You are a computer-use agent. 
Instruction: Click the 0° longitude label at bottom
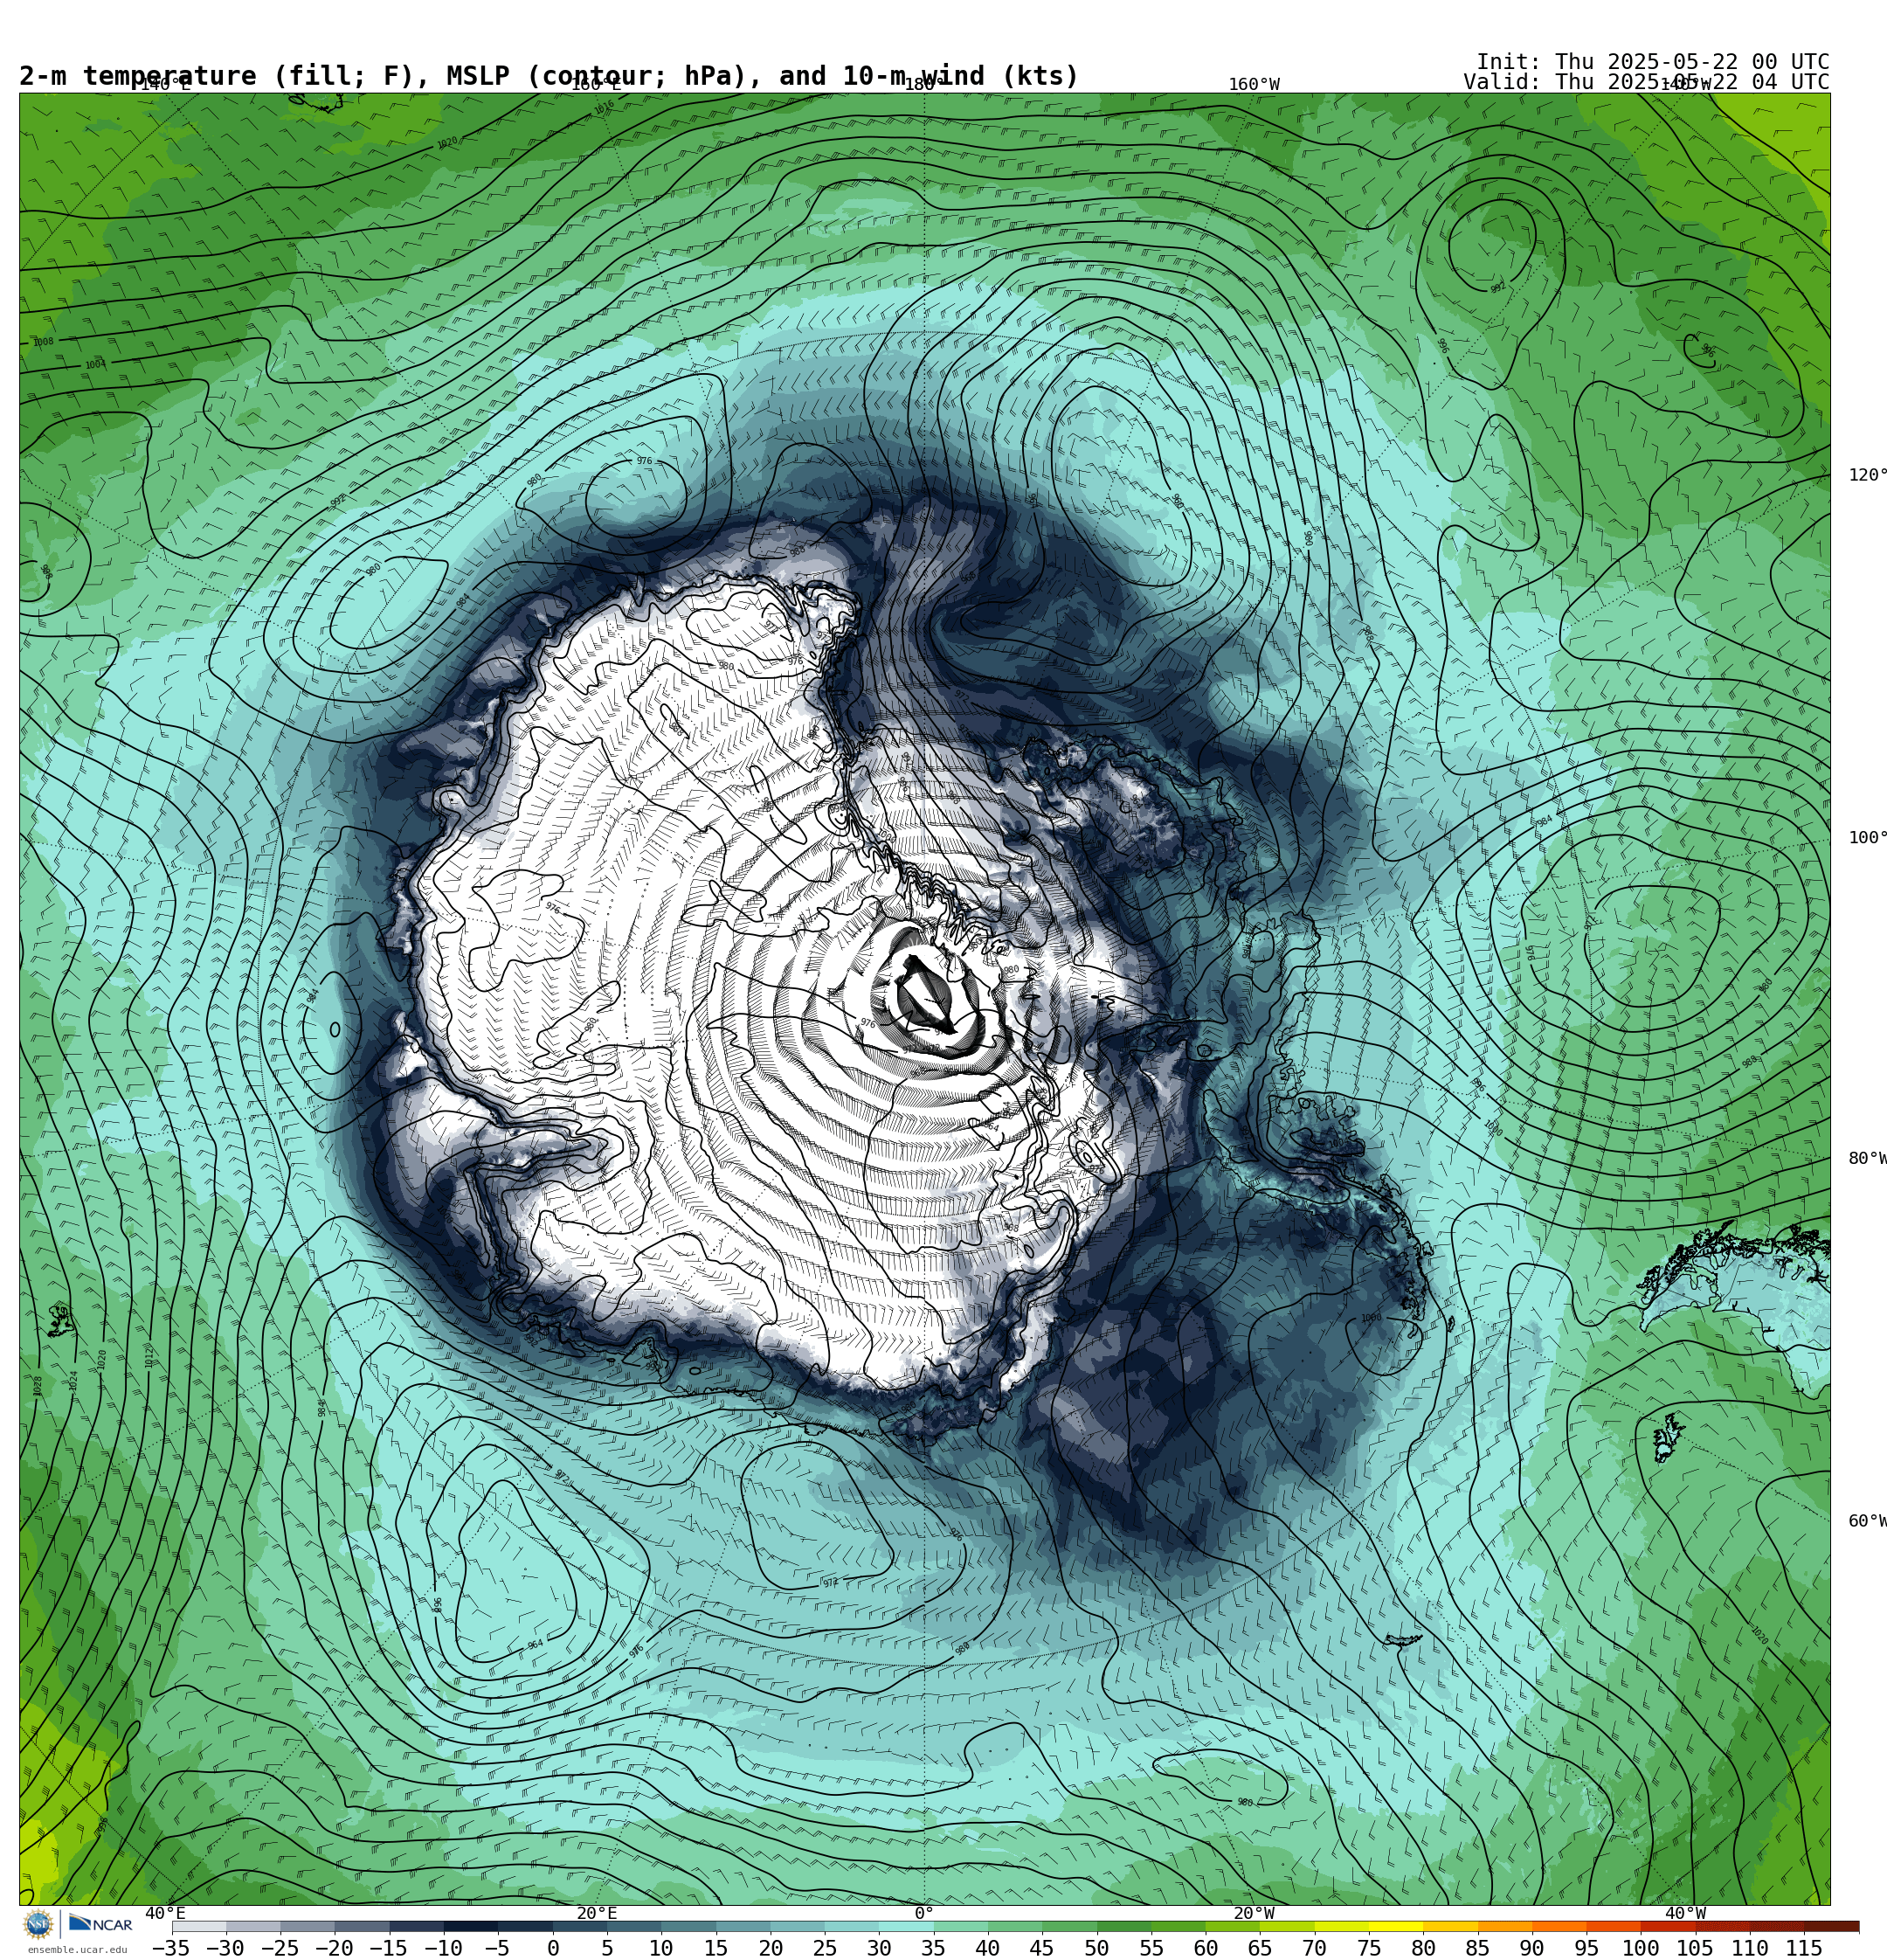(x=924, y=1913)
